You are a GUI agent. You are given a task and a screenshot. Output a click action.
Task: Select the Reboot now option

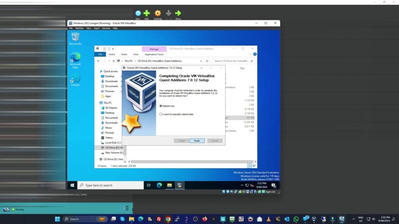[160, 105]
